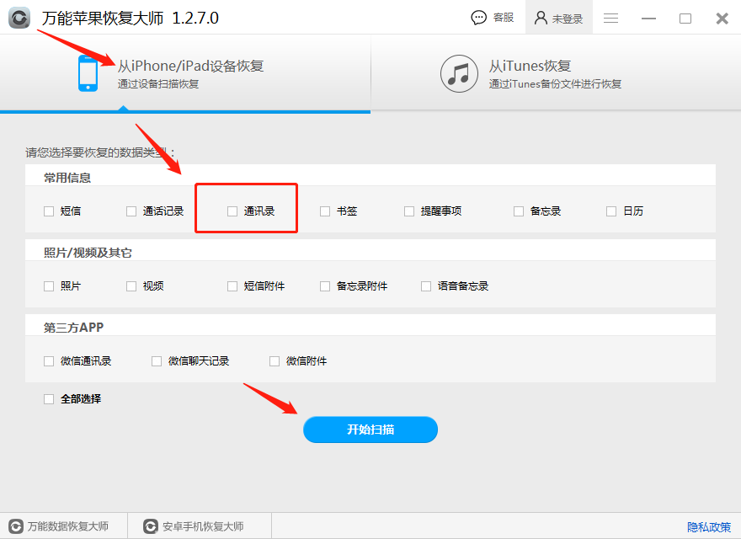
Task: Click the 未登录 user account icon
Action: click(541, 18)
